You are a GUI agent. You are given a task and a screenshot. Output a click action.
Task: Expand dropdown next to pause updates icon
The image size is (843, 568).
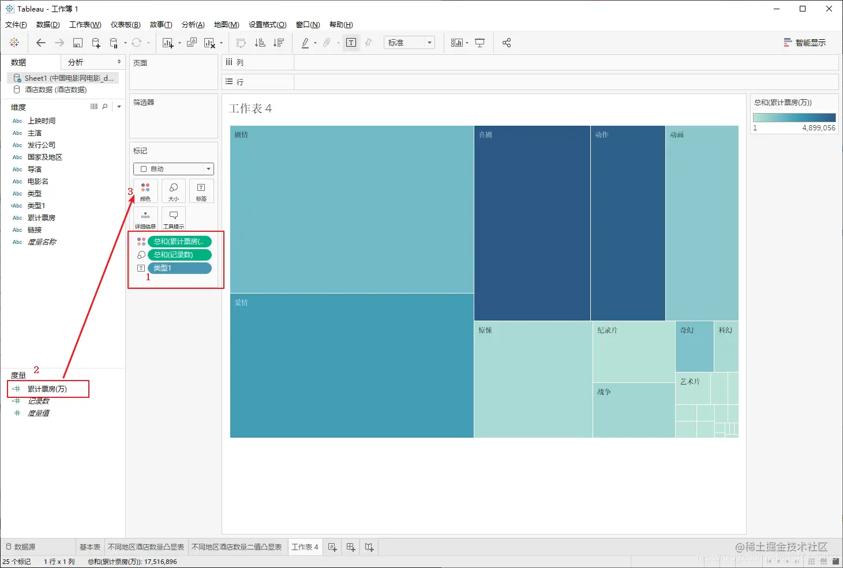(x=125, y=43)
